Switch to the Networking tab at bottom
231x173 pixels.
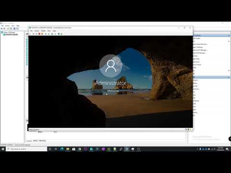(x=42, y=141)
